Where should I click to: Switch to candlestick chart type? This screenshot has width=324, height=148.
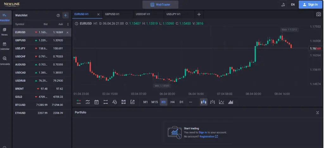[203, 102]
